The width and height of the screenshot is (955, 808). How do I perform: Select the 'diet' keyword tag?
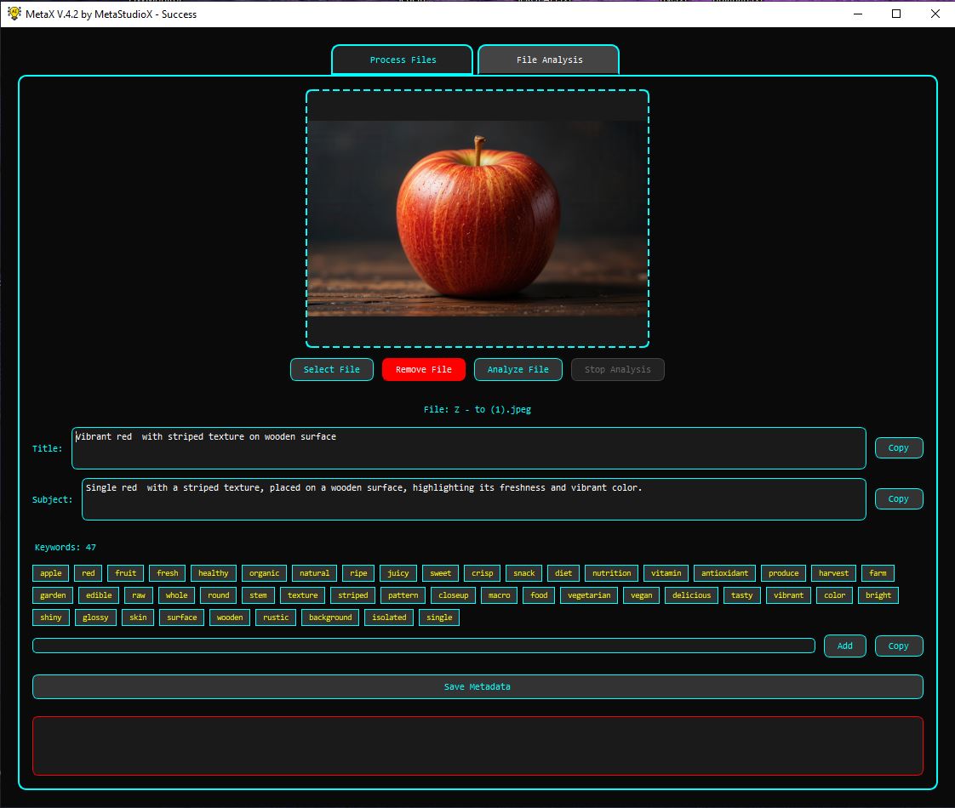(563, 573)
